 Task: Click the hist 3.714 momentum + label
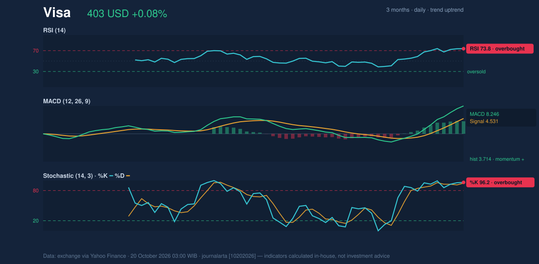pos(497,159)
